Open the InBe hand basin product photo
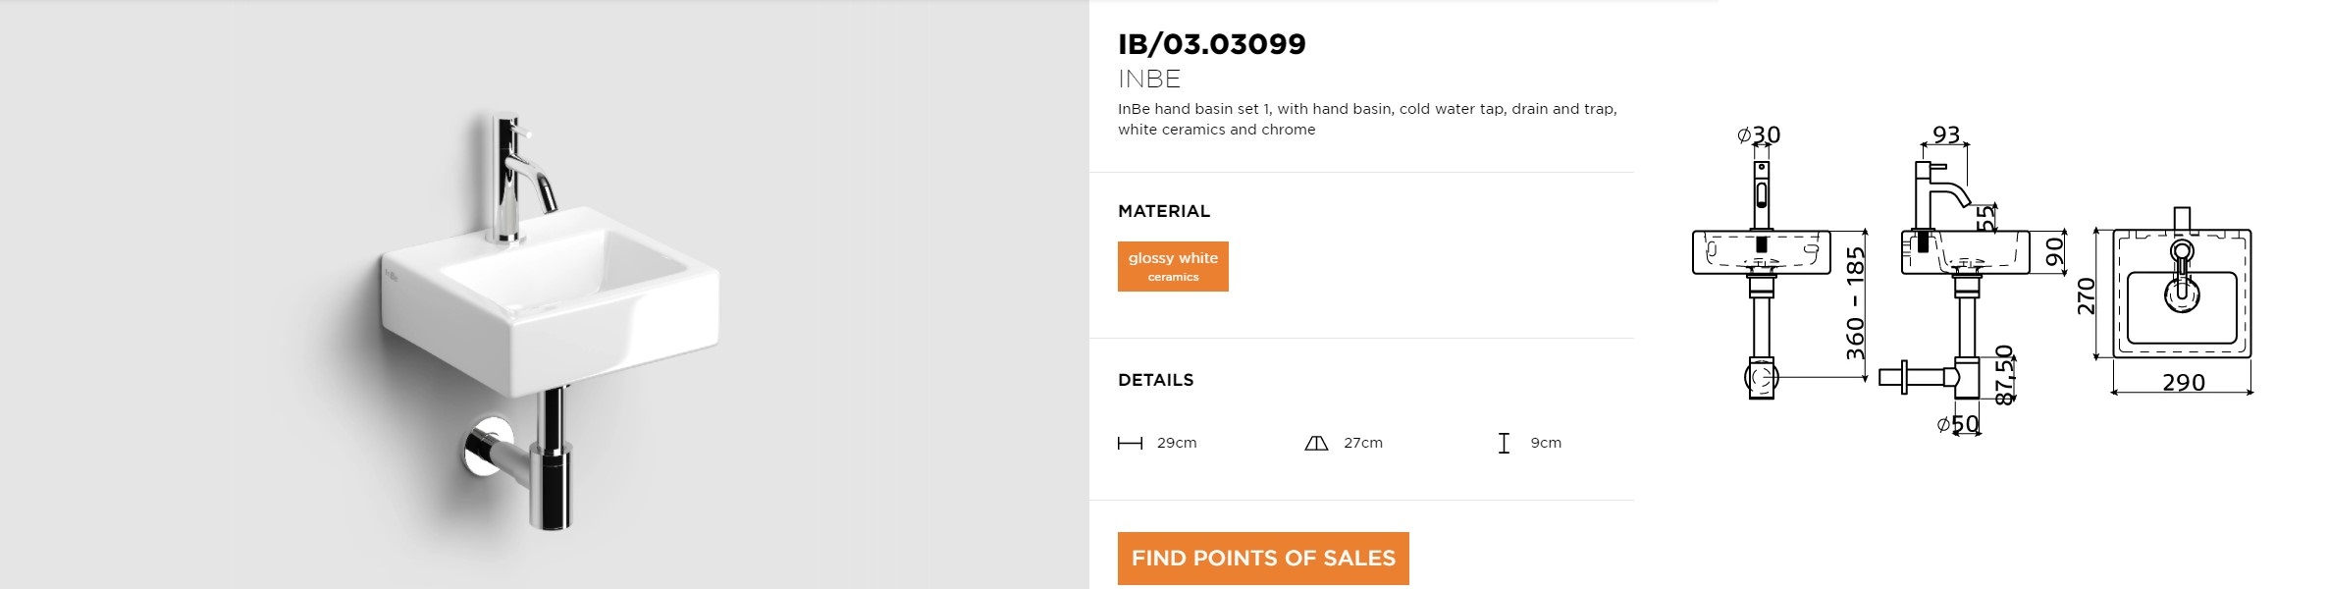 coord(545,294)
